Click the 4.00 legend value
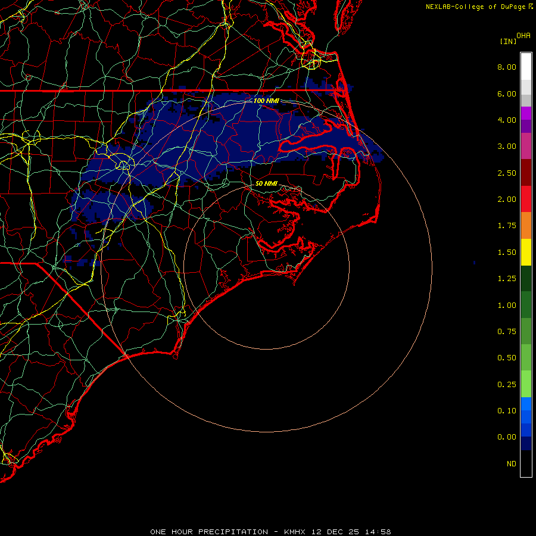This screenshot has width=536, height=536. tap(507, 120)
